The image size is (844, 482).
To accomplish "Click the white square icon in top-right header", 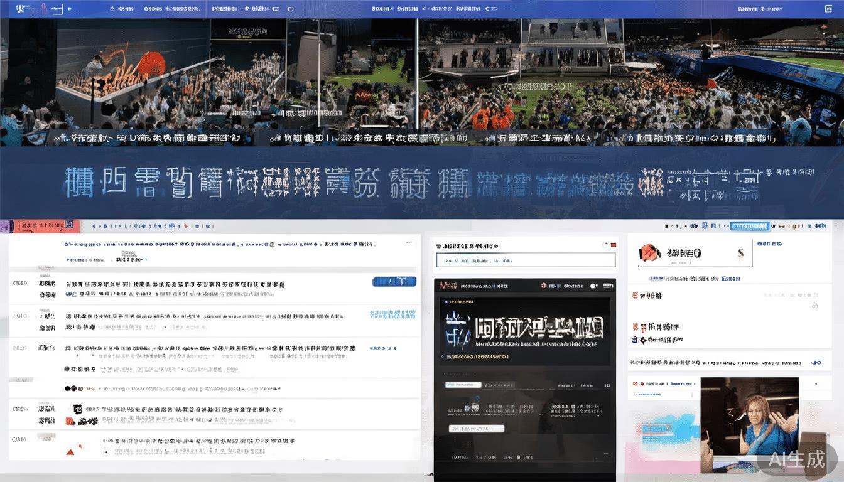I will 827,9.
